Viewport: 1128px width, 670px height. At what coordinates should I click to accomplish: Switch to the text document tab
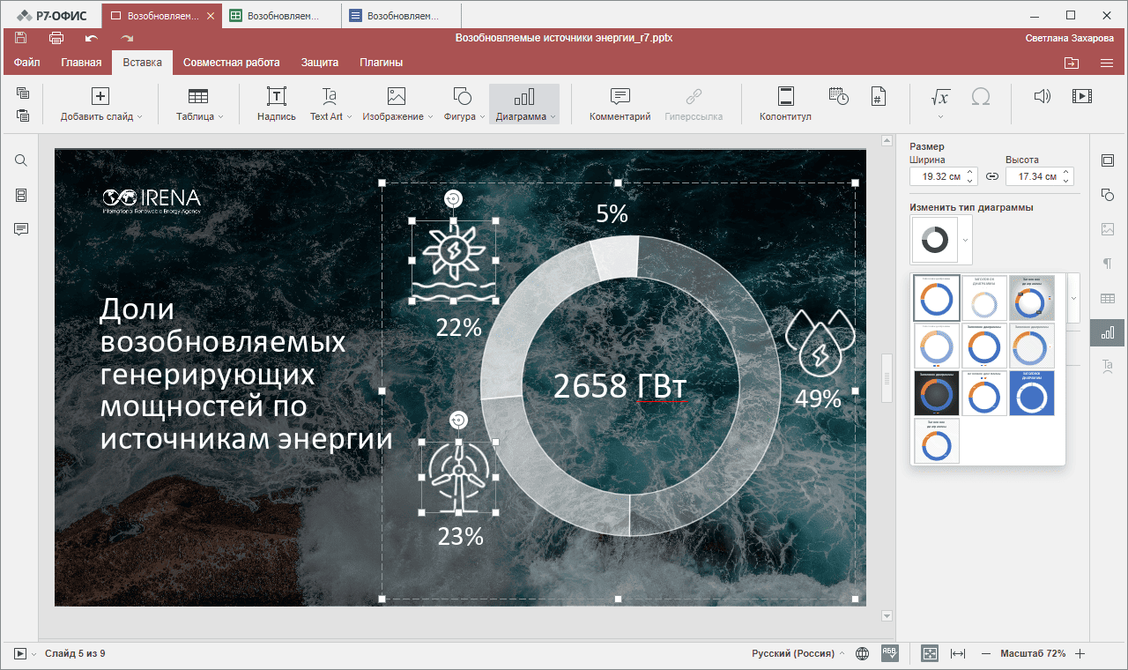[x=402, y=16]
